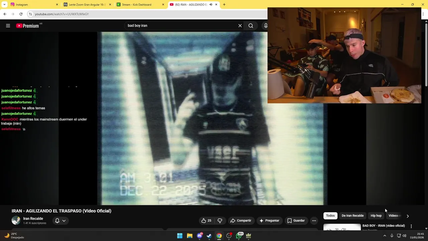
Task: Select the Todos filter chip
Action: (330, 216)
